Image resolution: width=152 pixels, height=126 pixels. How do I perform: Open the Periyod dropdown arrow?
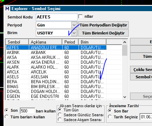click(74, 25)
